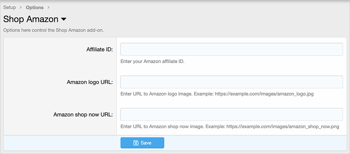This screenshot has width=350, height=154.
Task: Open the Options breadcrumb link
Action: (x=35, y=7)
